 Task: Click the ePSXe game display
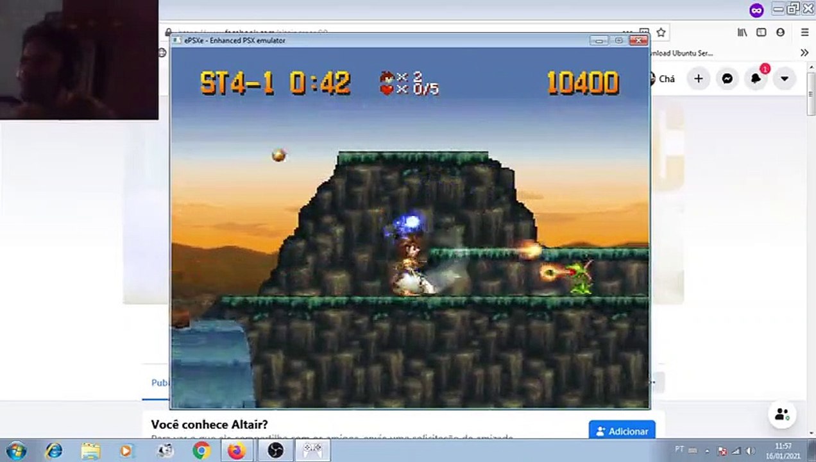[411, 228]
